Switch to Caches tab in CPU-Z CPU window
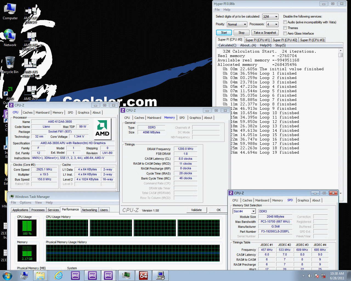351x281 pixels. [27, 113]
